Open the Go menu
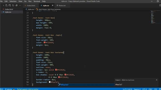 (x=25, y=1)
